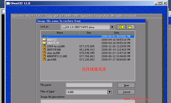
Task: Click size value 677,766,861
Action: click(87, 56)
